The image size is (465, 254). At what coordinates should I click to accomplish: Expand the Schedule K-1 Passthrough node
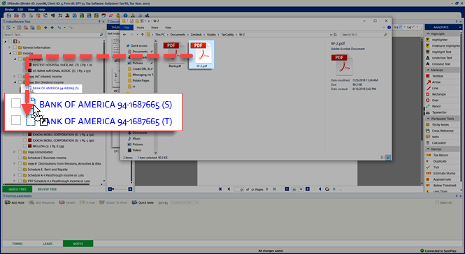(15, 175)
